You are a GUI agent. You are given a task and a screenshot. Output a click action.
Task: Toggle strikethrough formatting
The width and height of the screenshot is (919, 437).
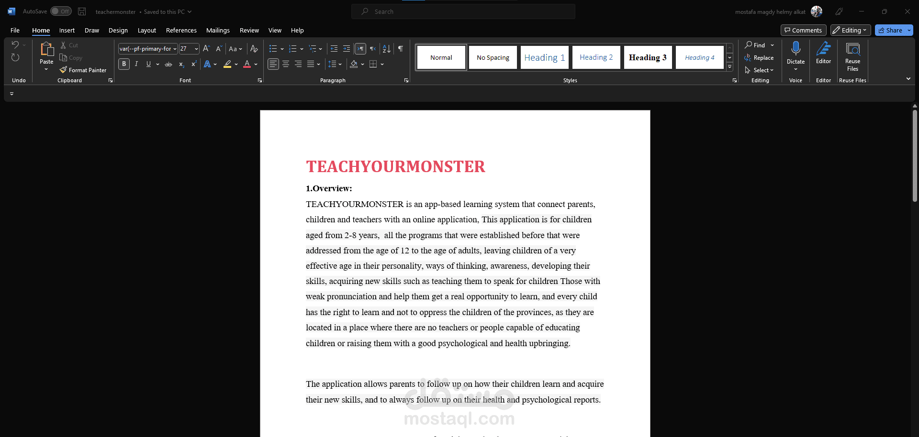[168, 64]
